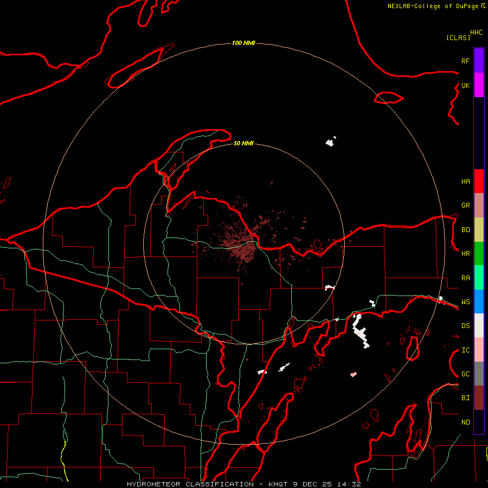Image resolution: width=488 pixels, height=488 pixels.
Task: Click the RA legend label
Action: point(465,278)
